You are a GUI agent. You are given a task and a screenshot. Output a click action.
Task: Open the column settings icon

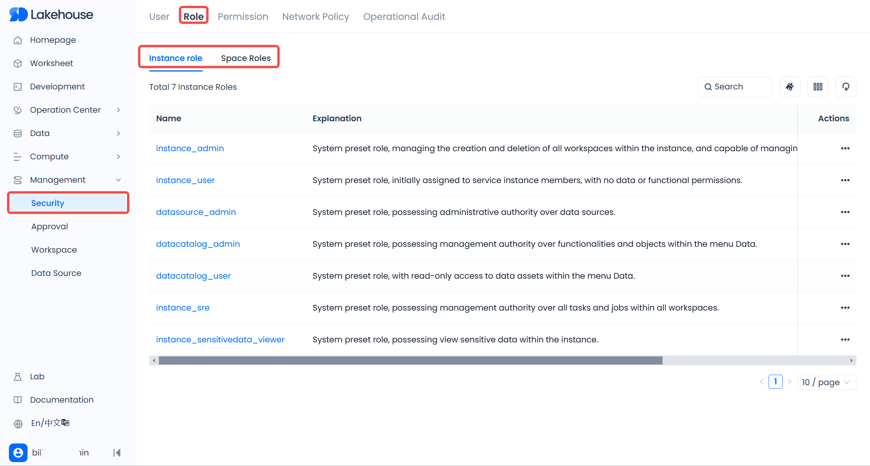tap(818, 87)
